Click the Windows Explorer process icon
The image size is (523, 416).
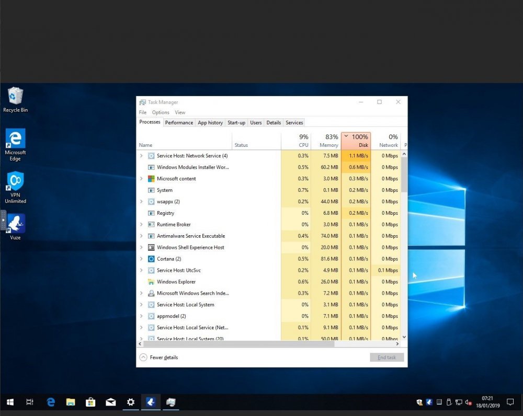click(151, 282)
